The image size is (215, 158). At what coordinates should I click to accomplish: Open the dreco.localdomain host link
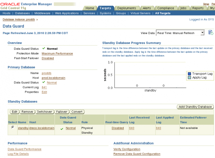click(x=42, y=128)
